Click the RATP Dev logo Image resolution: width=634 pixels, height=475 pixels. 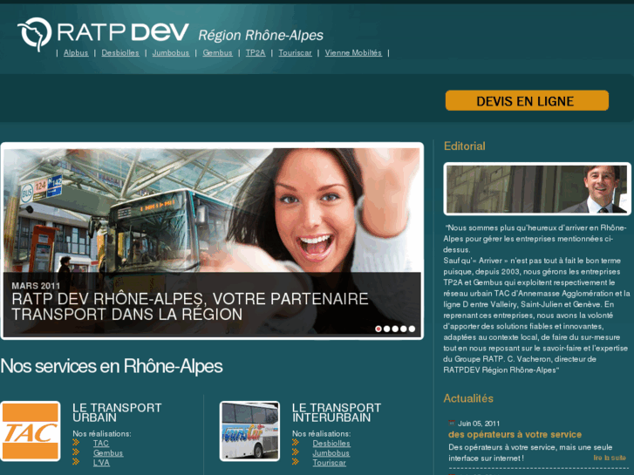[x=103, y=34]
